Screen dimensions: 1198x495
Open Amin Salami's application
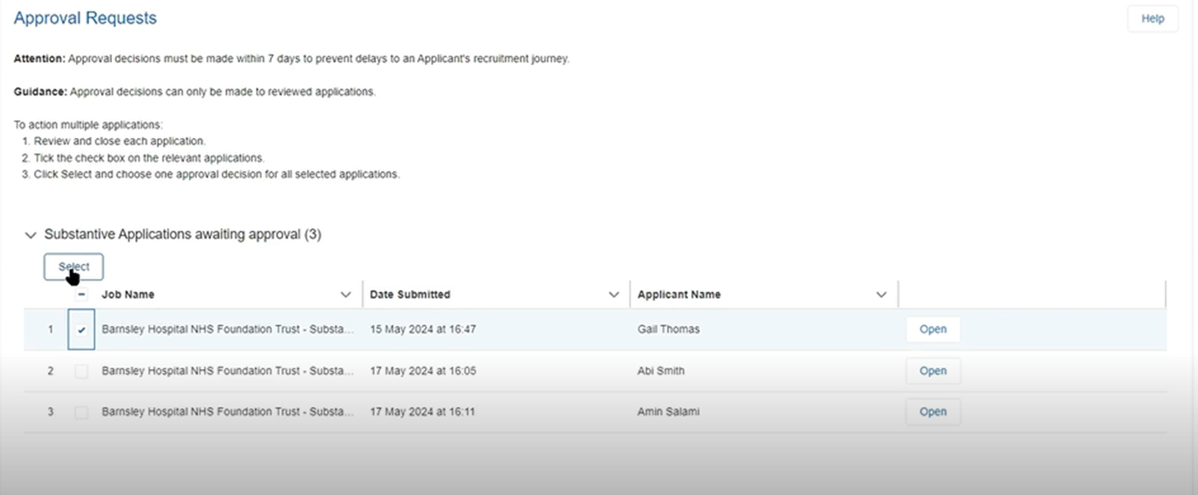(932, 411)
